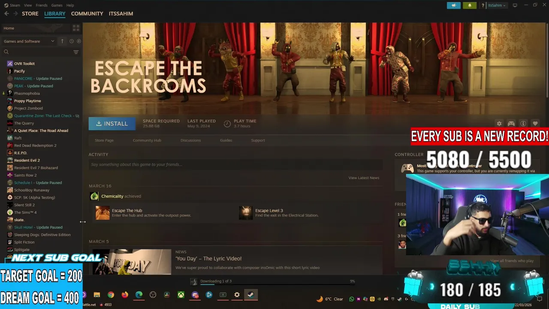Select PEAK - Update Paused entry
Image resolution: width=549 pixels, height=309 pixels.
point(33,86)
